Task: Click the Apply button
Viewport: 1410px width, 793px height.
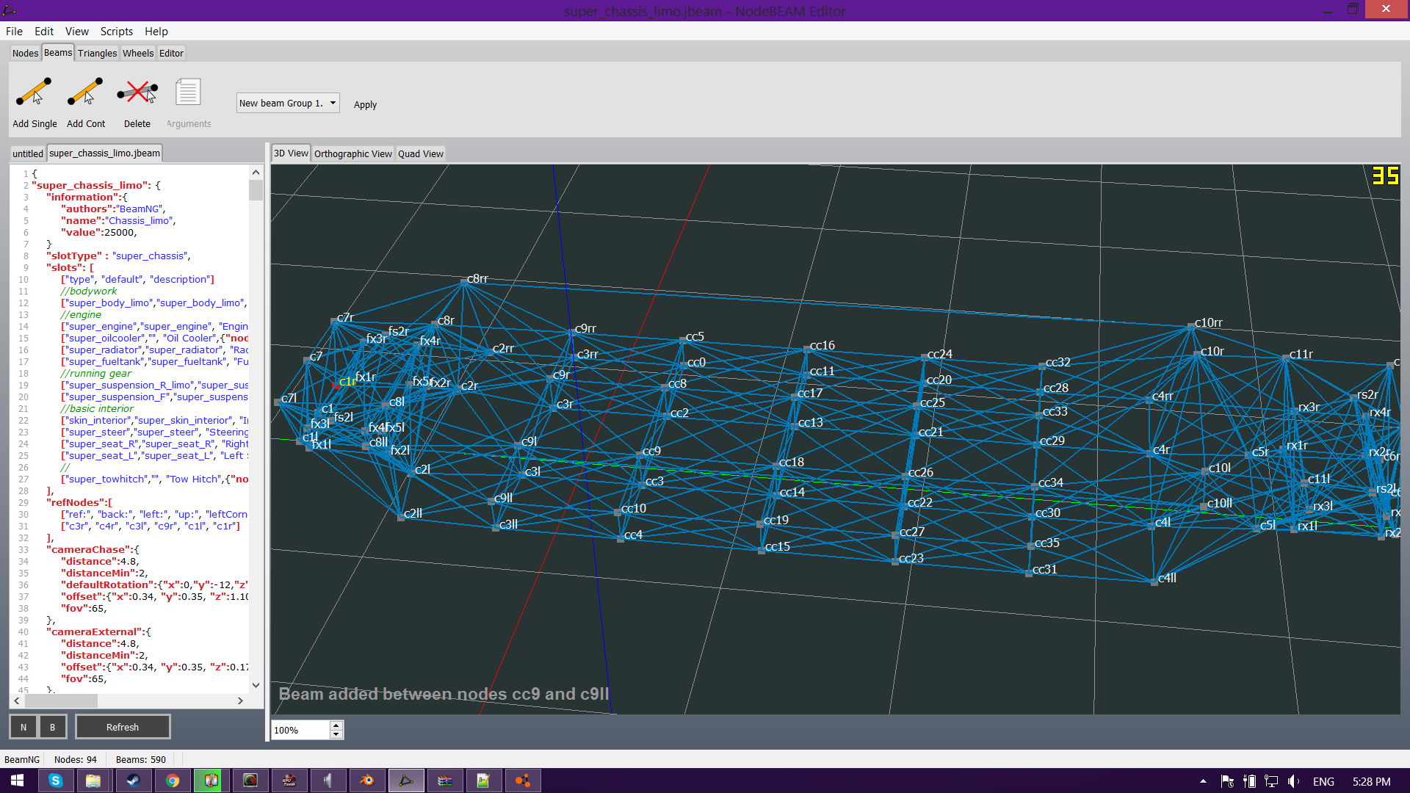Action: tap(365, 105)
